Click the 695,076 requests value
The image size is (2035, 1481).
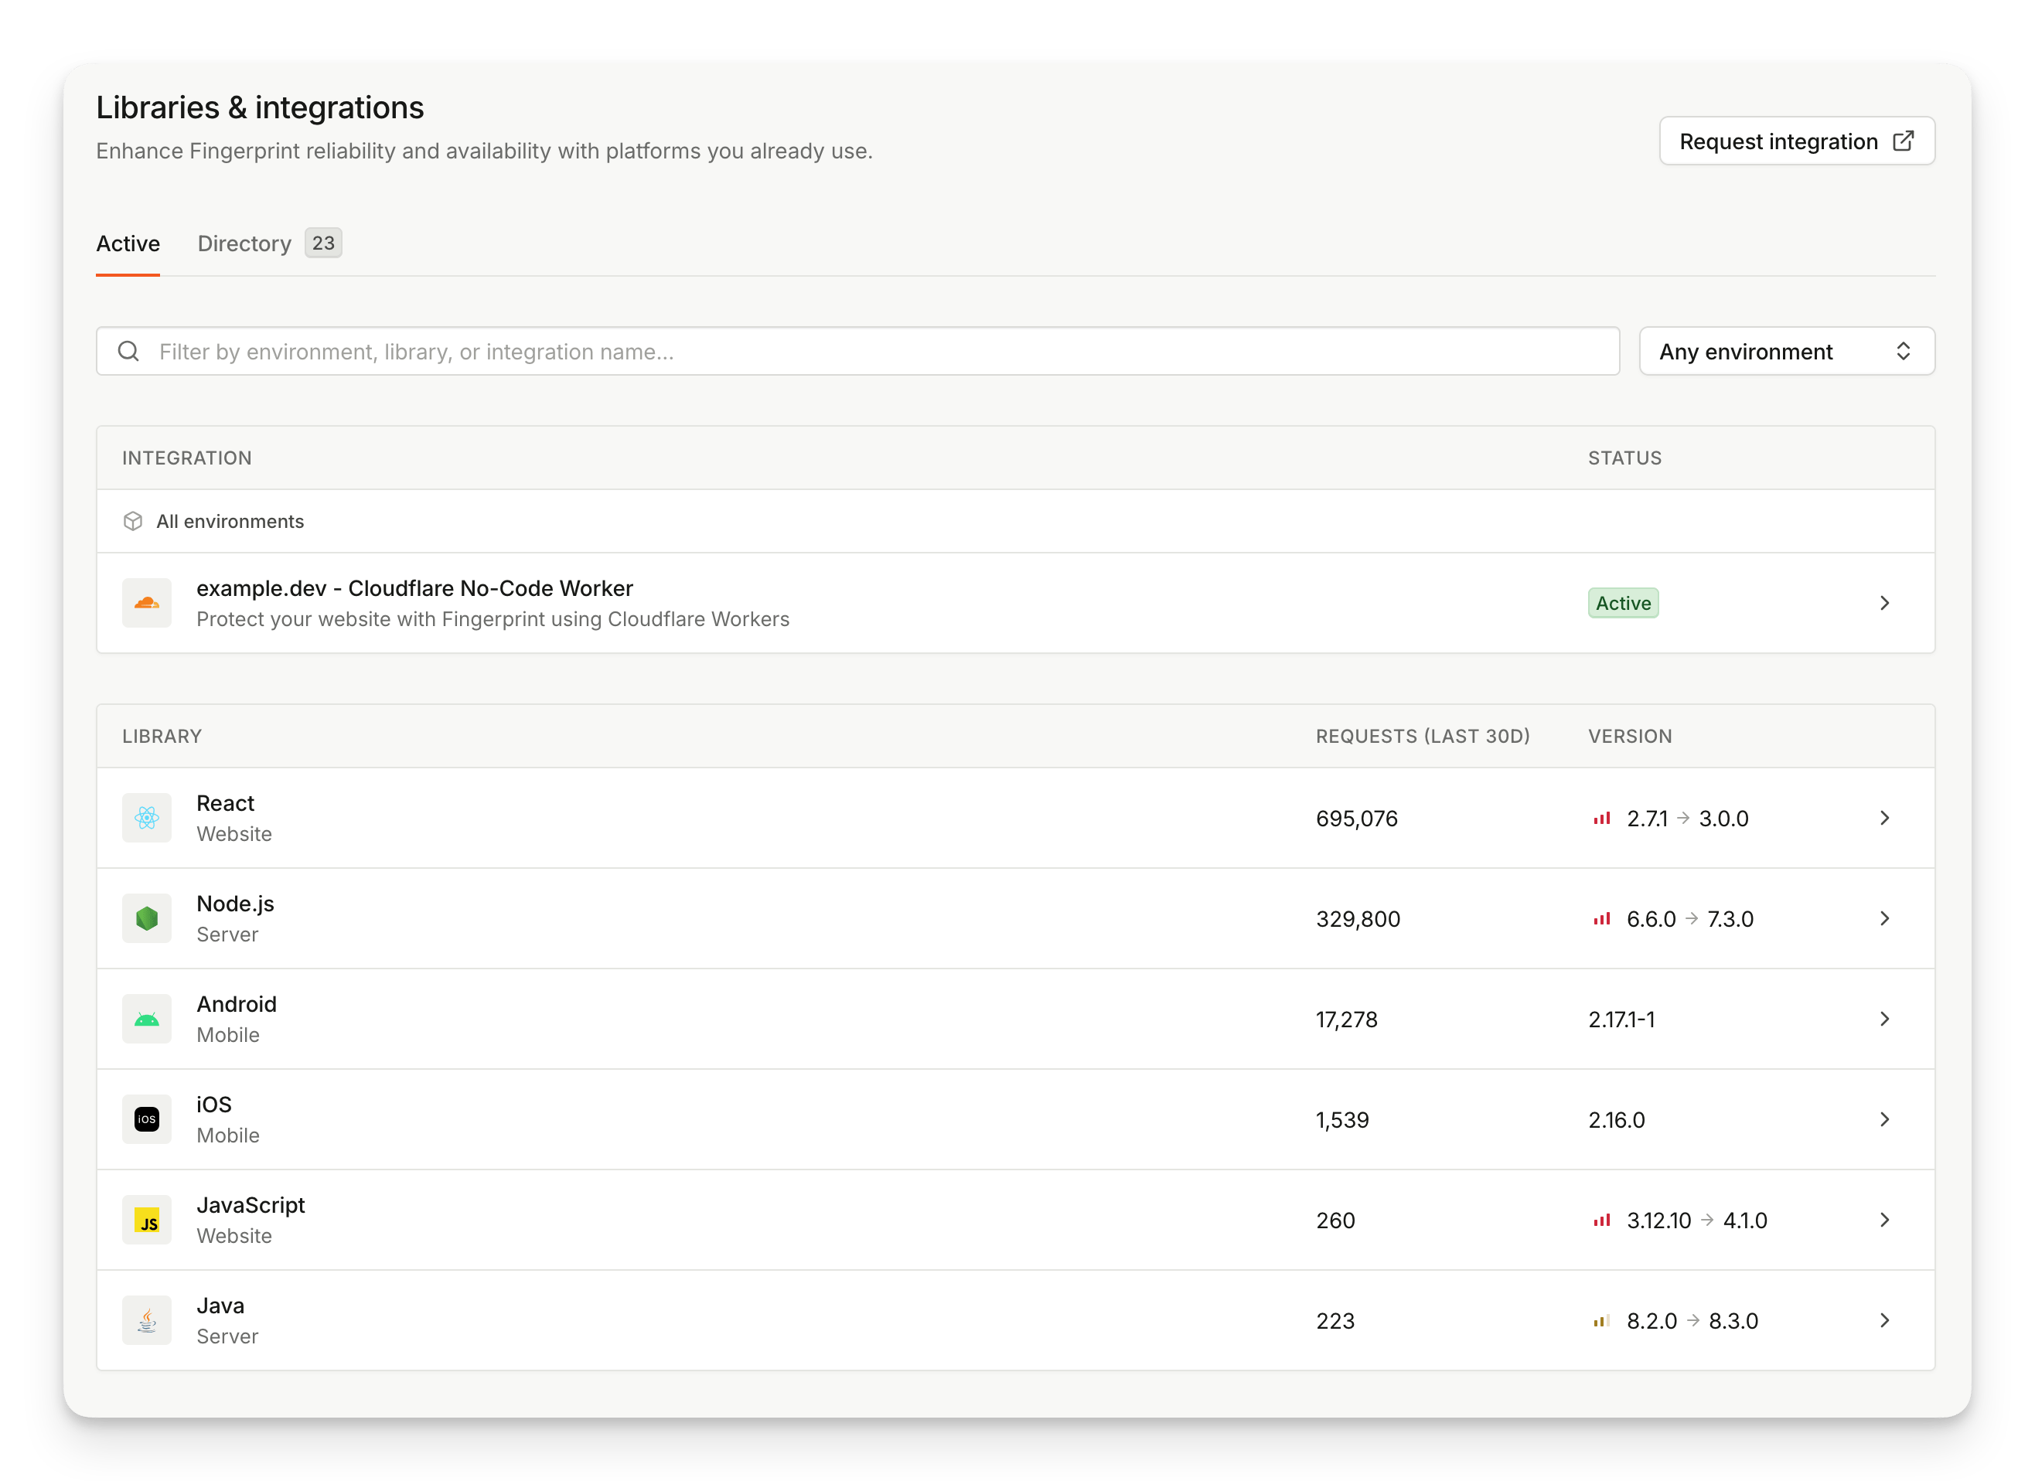1357,819
